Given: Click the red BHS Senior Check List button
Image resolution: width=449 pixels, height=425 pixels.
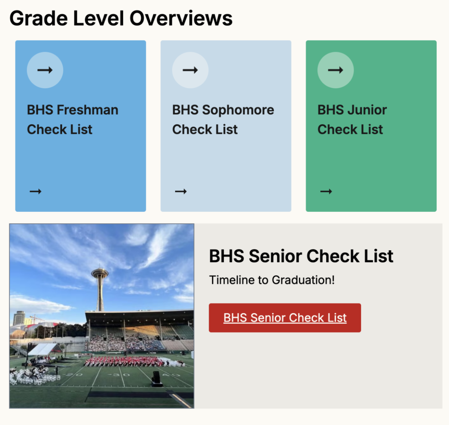Looking at the screenshot, I should pyautogui.click(x=285, y=318).
